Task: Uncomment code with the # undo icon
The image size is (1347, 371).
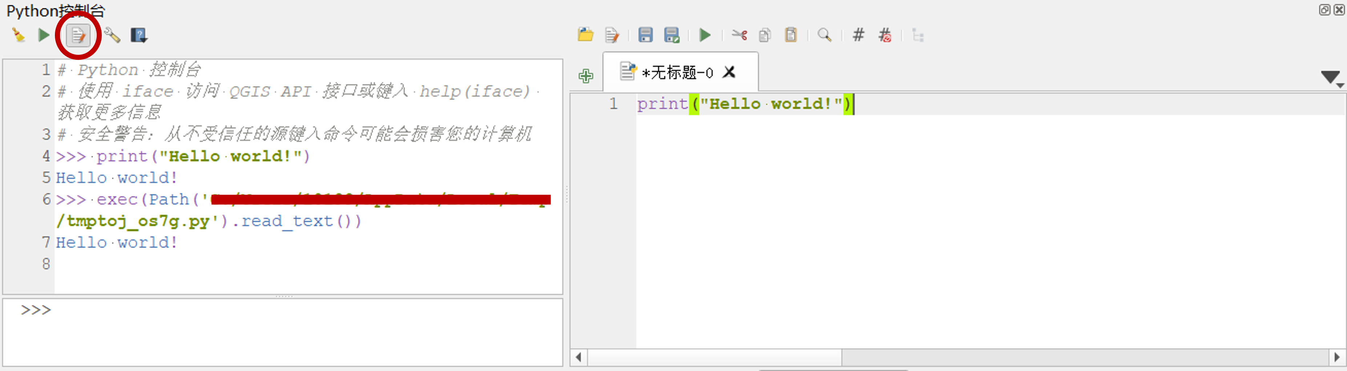Action: click(885, 35)
